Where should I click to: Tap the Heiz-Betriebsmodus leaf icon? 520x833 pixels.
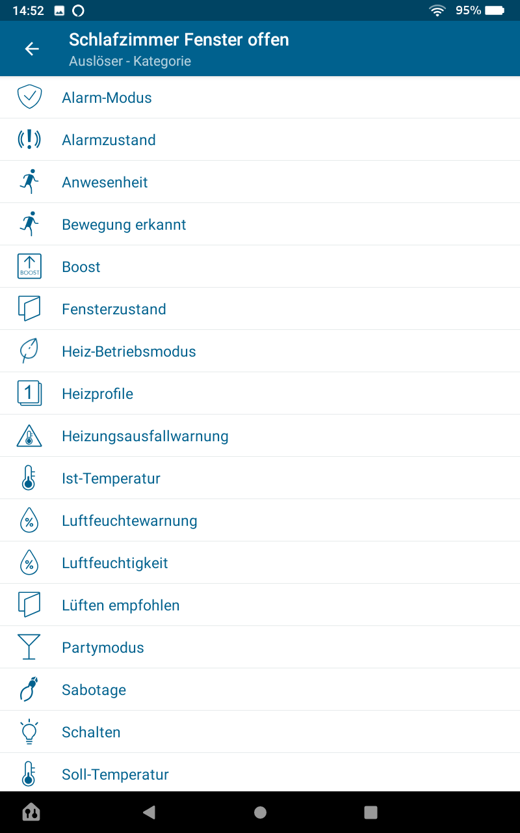pos(29,351)
